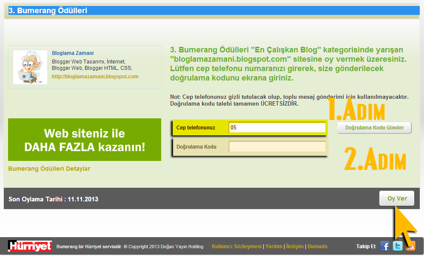The height and width of the screenshot is (258, 424).
Task: Click the Hürriyet logo in footer
Action: pos(30,246)
